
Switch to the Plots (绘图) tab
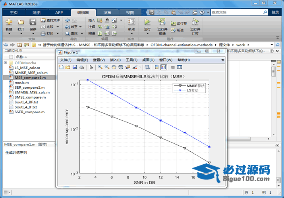pyautogui.click(x=37, y=12)
